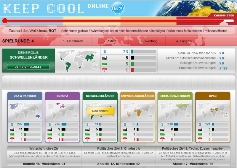Open the Europa card header
The width and height of the screenshot is (237, 168).
pos(62,96)
